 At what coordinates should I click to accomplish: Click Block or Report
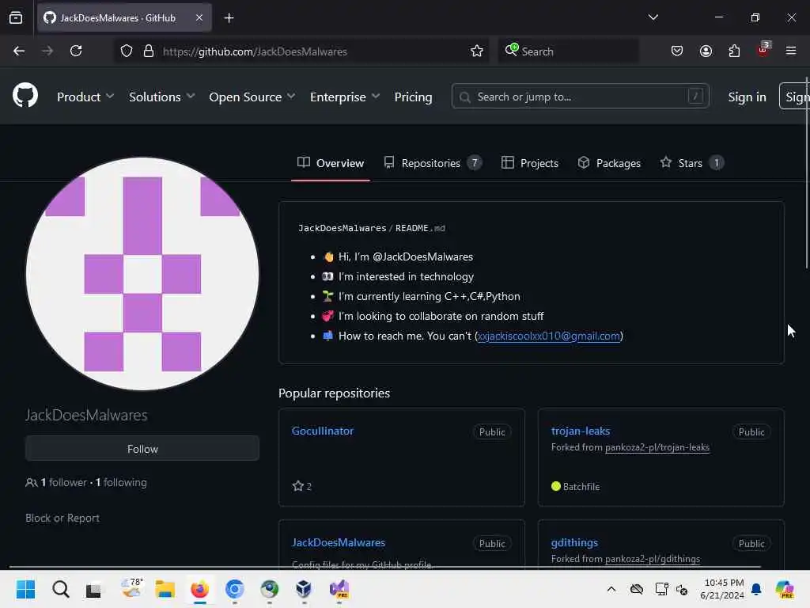62,518
